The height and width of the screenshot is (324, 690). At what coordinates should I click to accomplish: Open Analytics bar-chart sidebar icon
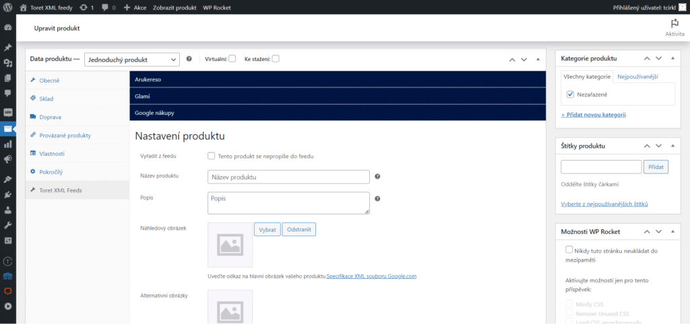point(7,144)
